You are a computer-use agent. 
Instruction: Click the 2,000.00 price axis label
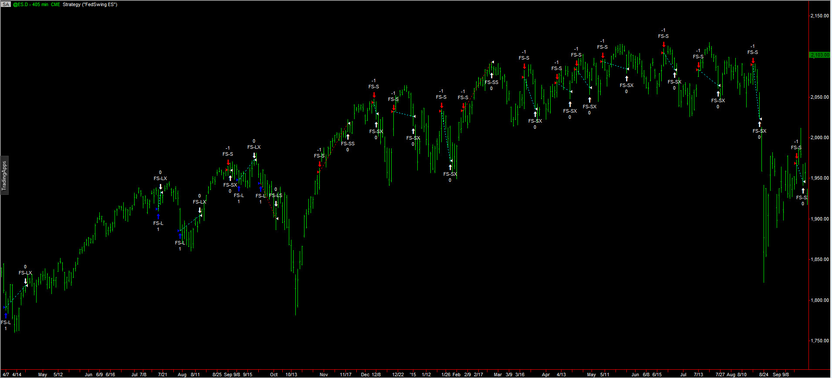(x=819, y=137)
